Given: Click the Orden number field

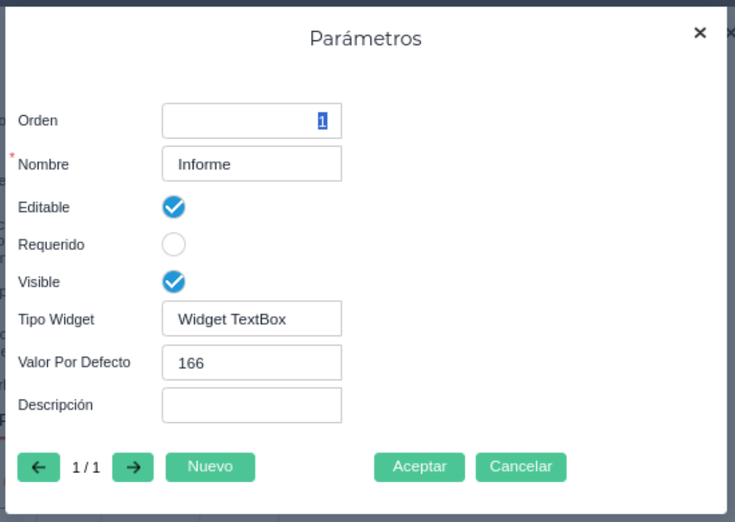Looking at the screenshot, I should tap(252, 121).
